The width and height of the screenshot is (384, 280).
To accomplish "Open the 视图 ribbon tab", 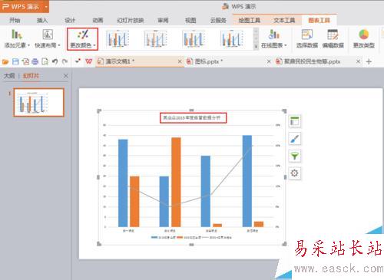I will point(190,20).
